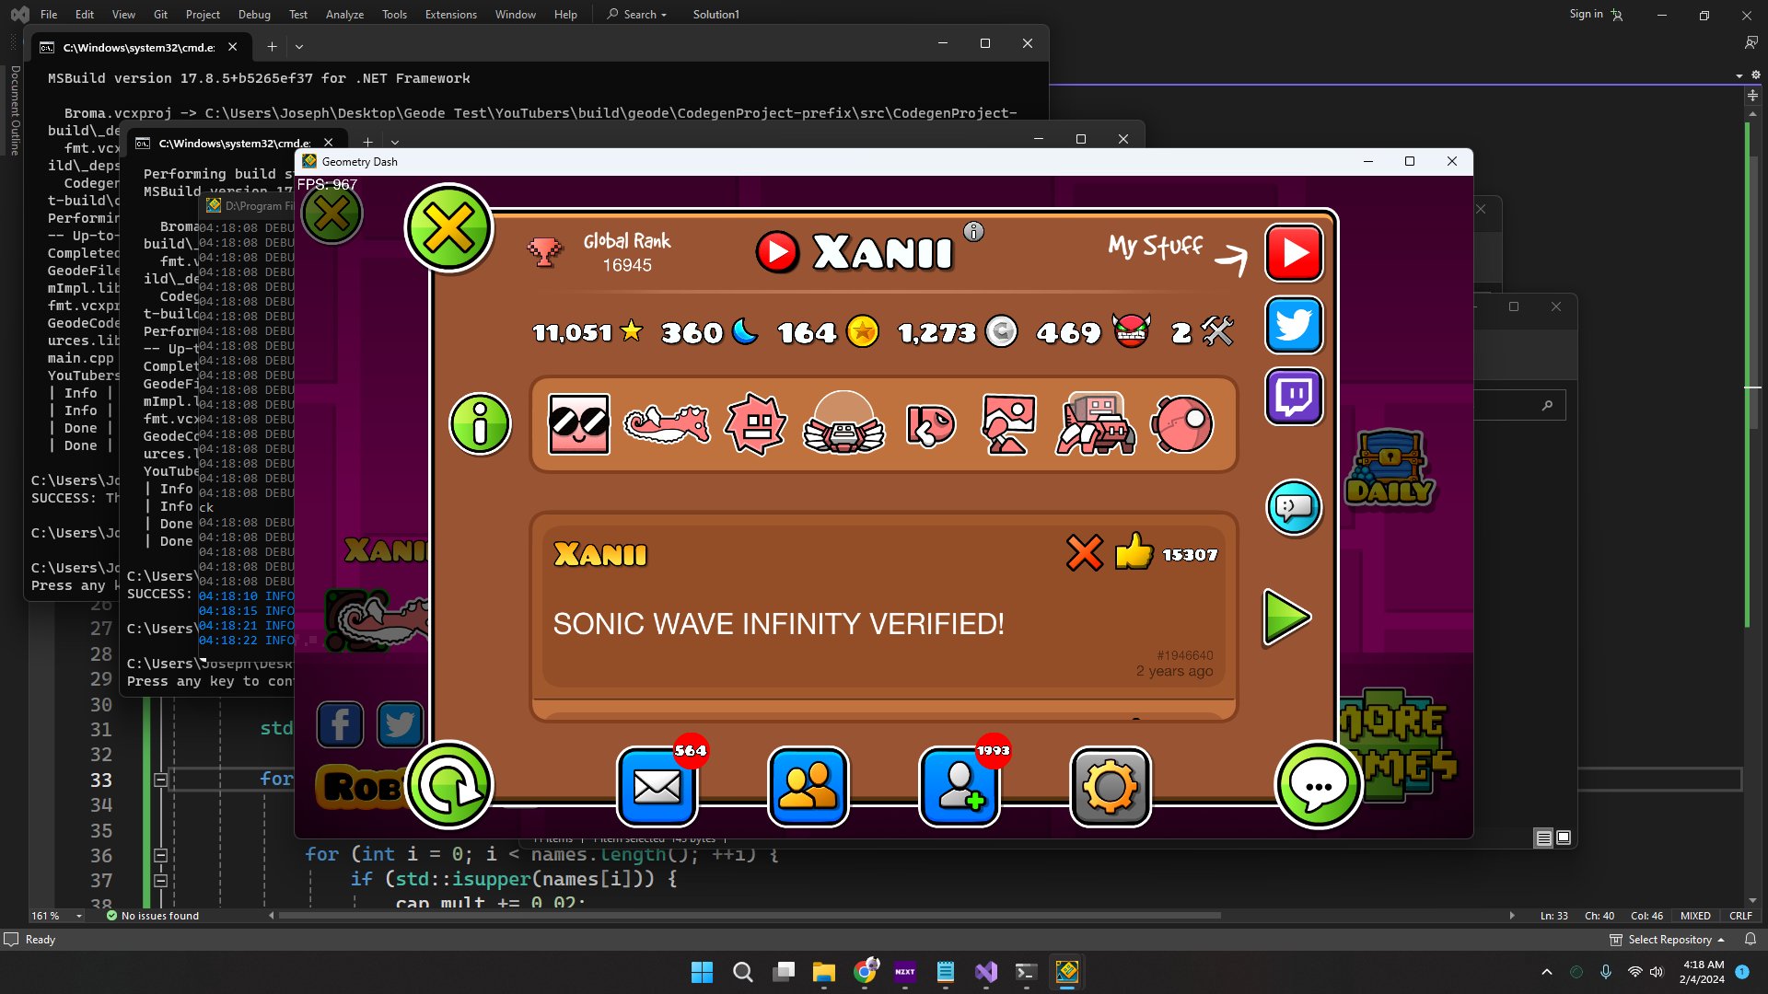Click horizontal scrollbar in code editor
Screen dimensions: 1768x994
(750, 916)
